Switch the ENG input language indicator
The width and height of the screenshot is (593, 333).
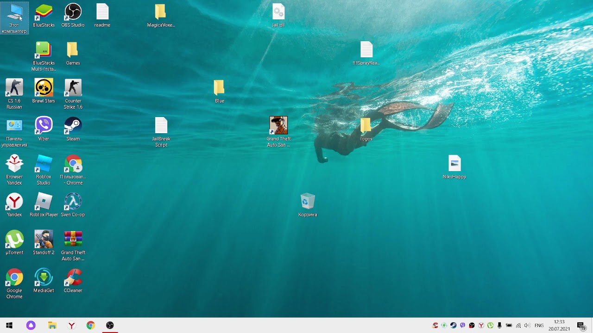coord(539,326)
